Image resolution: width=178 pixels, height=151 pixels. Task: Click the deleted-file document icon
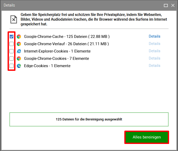pyautogui.click(x=14, y=19)
